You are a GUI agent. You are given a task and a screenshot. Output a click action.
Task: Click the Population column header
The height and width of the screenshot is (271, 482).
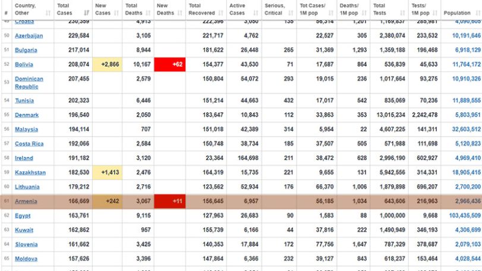(x=457, y=13)
